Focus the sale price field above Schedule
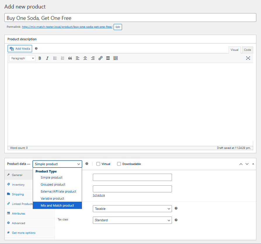This screenshot has height=244, width=261. pos(132,189)
